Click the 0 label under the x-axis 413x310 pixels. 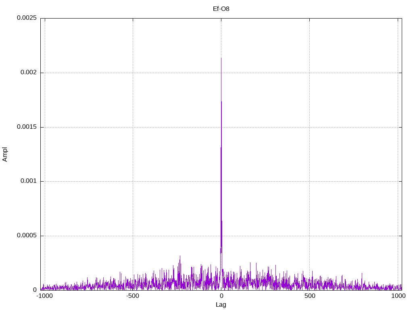(221, 296)
